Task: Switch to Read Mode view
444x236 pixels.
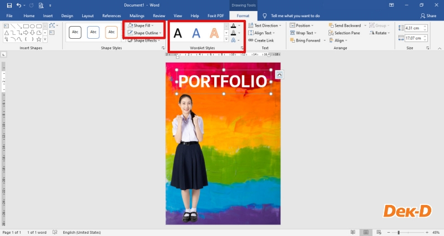Action: click(353, 232)
